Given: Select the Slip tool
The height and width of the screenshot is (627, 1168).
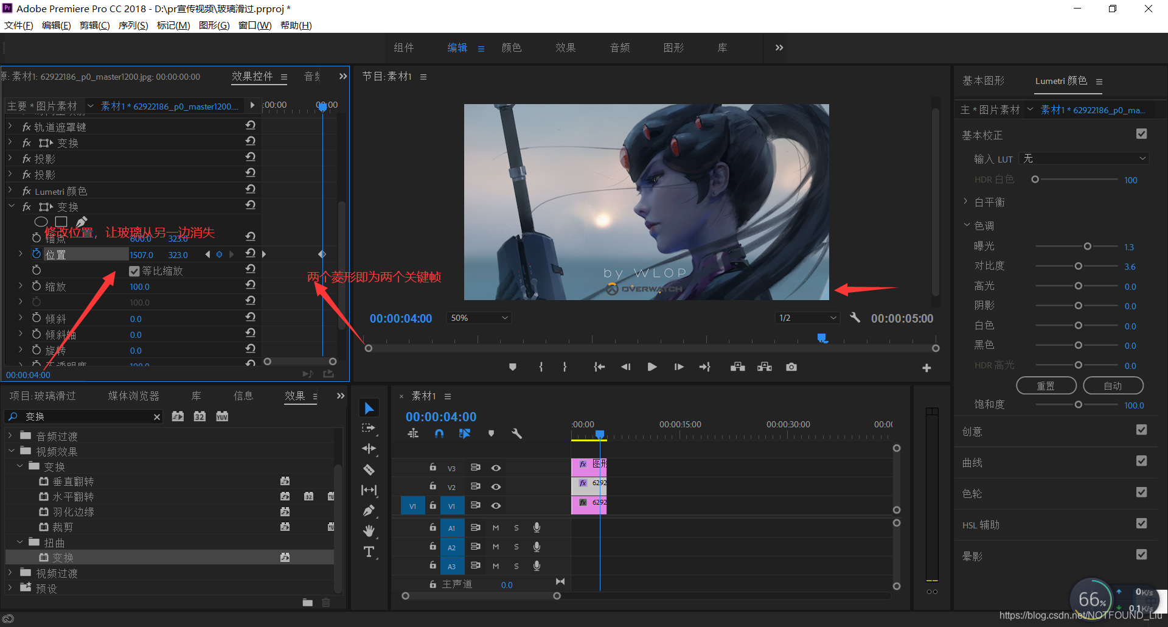Looking at the screenshot, I should [x=369, y=490].
